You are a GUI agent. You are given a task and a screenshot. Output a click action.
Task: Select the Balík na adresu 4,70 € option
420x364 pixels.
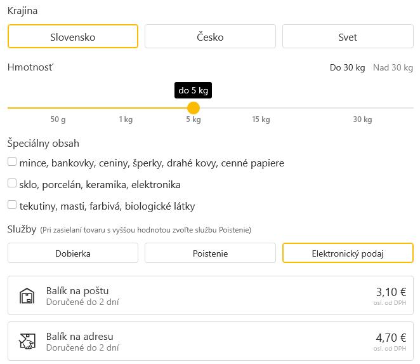210,342
